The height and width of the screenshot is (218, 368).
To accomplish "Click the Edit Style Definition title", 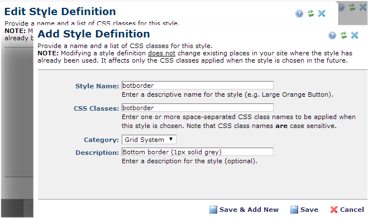I will coord(60,12).
